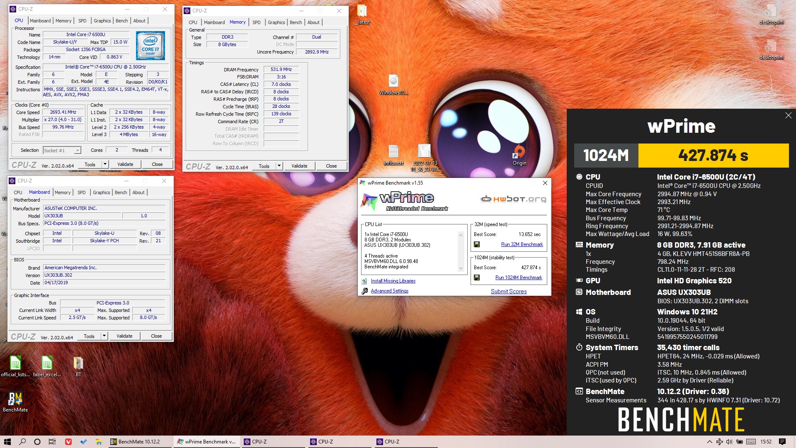Select the BenchMate desktop shortcut
The width and height of the screenshot is (796, 448).
pos(15,402)
